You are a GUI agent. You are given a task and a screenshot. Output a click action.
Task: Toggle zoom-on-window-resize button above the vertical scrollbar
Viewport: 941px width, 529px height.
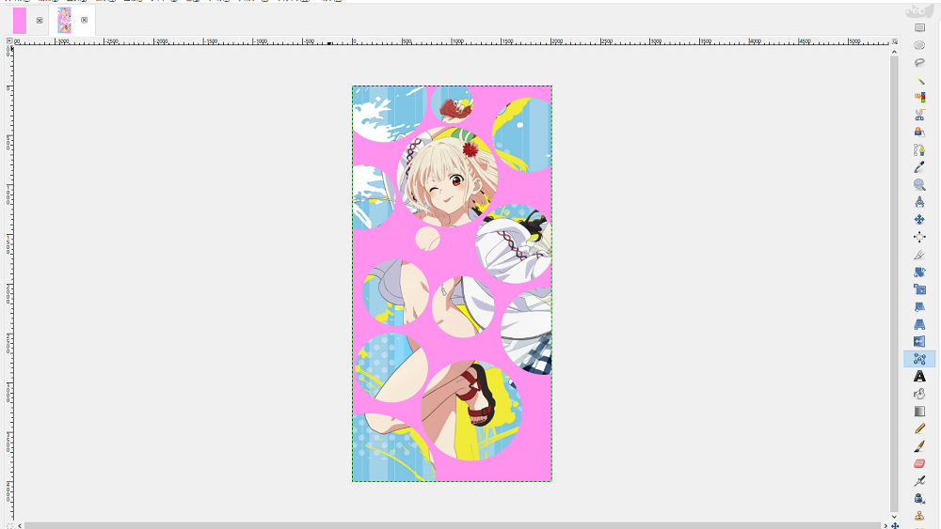click(x=894, y=41)
